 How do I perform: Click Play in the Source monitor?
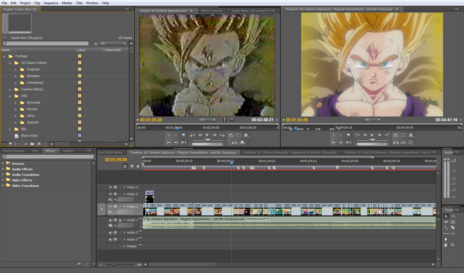click(207, 135)
